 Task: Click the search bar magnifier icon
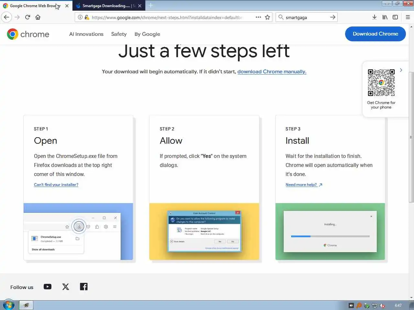coord(281,17)
